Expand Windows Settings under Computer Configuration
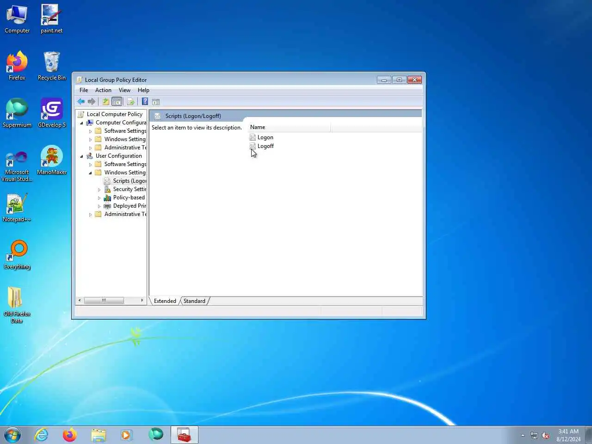Viewport: 592px width, 444px height. coord(91,140)
